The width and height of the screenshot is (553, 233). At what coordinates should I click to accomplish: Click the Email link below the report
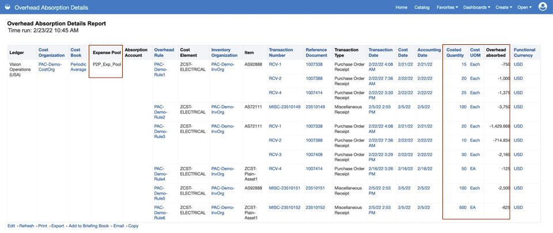point(119,226)
